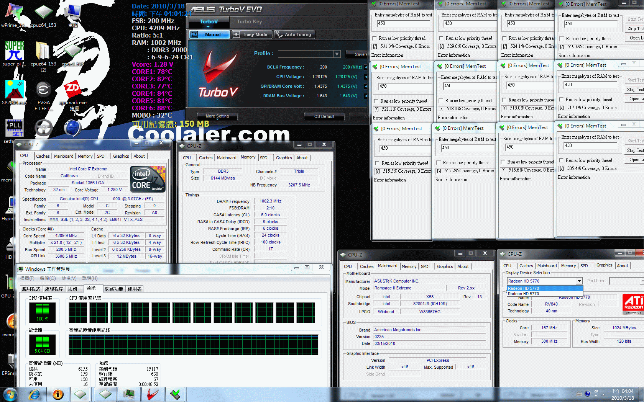This screenshot has height=402, width=644.
Task: Click the 450 megabytes field in MemTest showing 531.3%
Action: (x=404, y=23)
